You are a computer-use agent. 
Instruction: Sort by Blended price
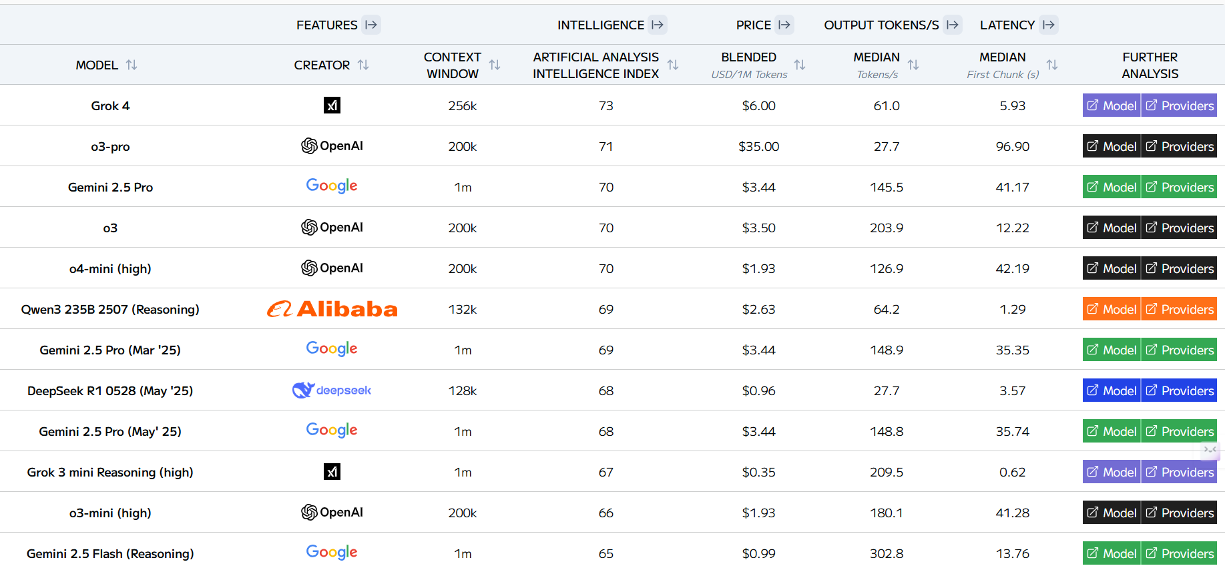(800, 65)
